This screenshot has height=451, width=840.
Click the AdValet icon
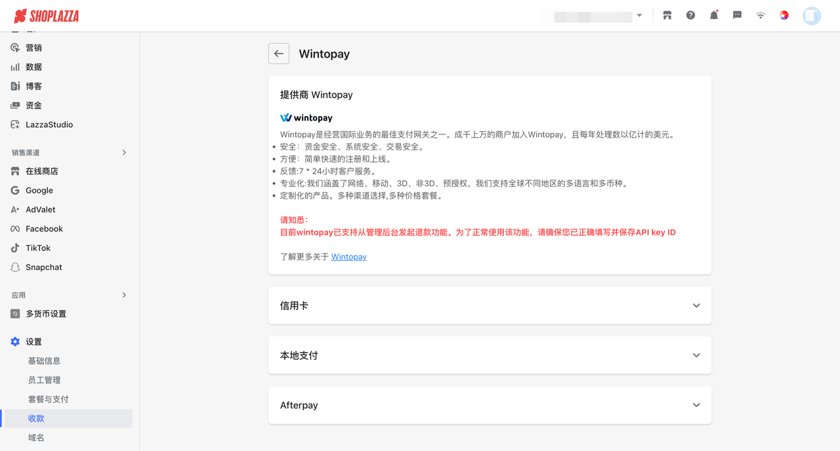pyautogui.click(x=15, y=210)
